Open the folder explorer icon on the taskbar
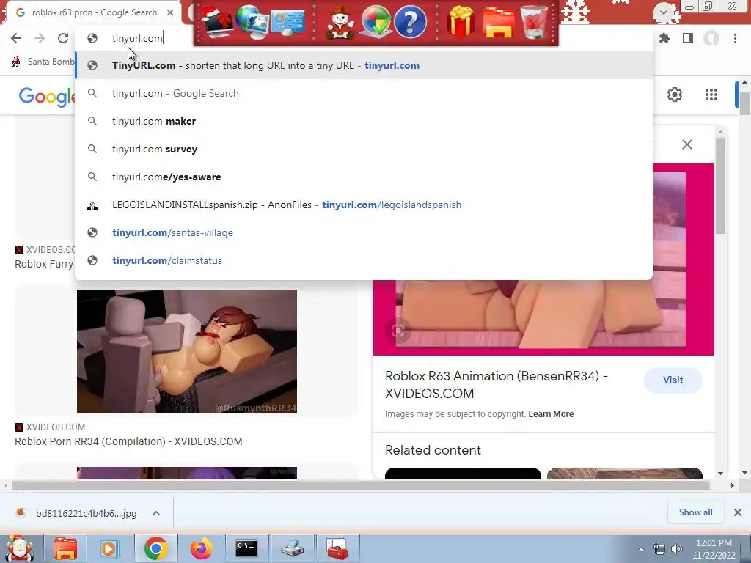The width and height of the screenshot is (751, 563). 65,548
